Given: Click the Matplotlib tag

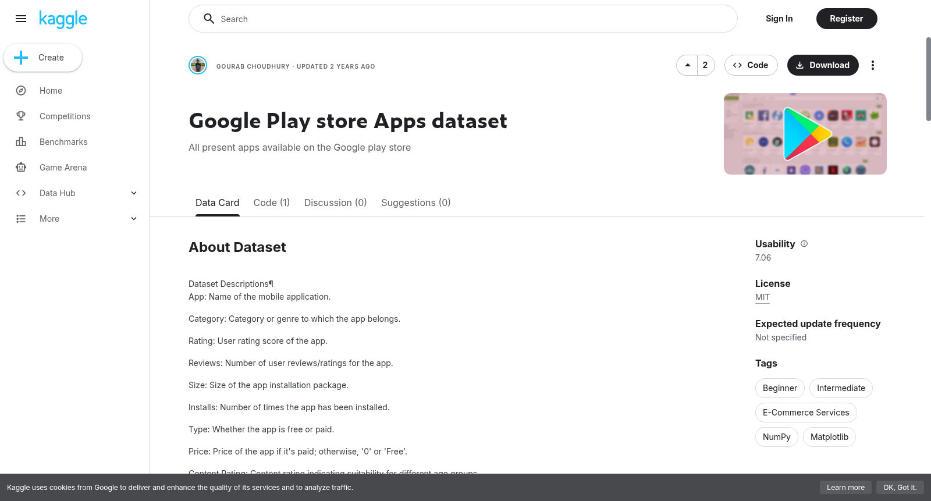Looking at the screenshot, I should tap(829, 437).
